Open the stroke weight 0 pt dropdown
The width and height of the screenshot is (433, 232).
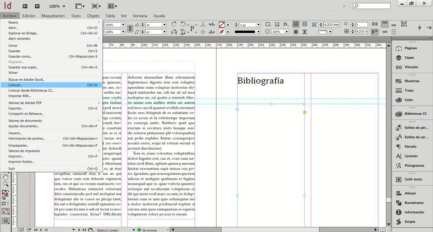tap(258, 25)
